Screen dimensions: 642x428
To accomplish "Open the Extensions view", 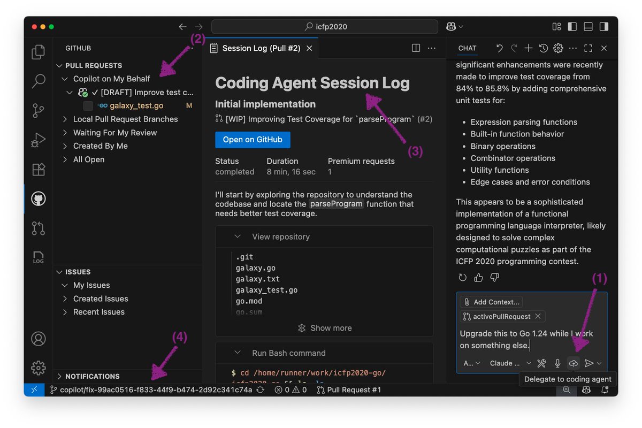I will [x=38, y=170].
